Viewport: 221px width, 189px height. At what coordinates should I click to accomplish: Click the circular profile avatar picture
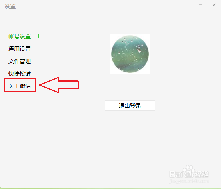[130, 54]
